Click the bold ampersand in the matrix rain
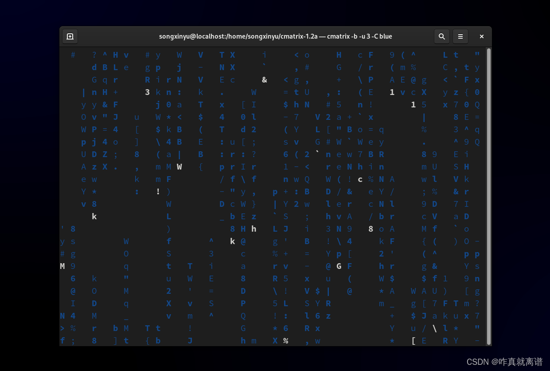The image size is (550, 371). point(265,80)
